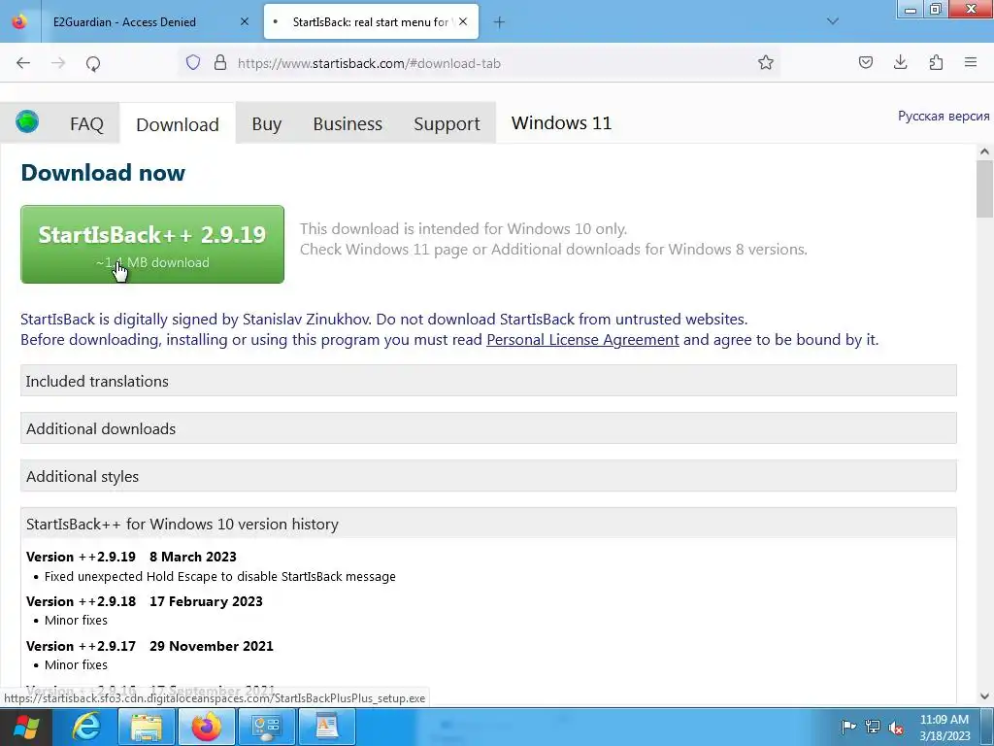Click the Download now heading

[x=103, y=173]
